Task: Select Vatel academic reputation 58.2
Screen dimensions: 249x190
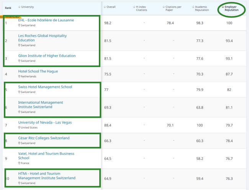Action: pos(200,159)
